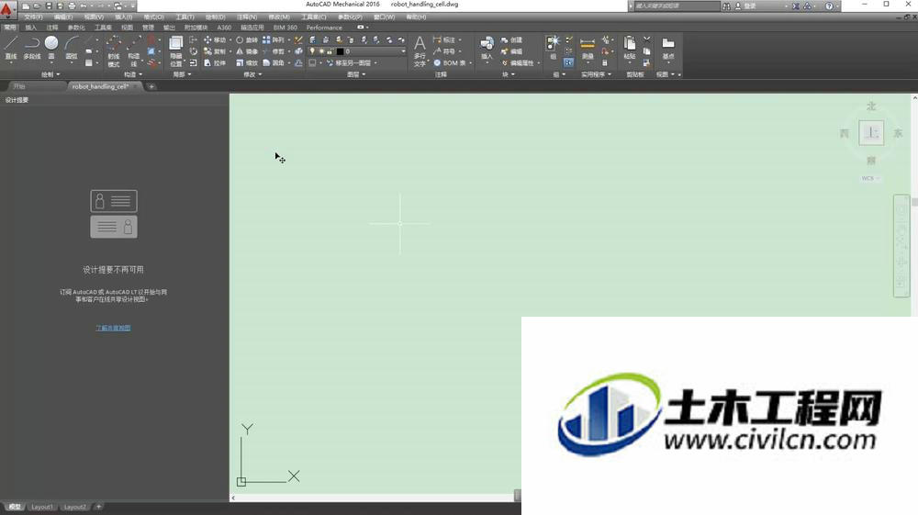
Task: Activate the Rotate (旋转) tool
Action: pos(246,39)
